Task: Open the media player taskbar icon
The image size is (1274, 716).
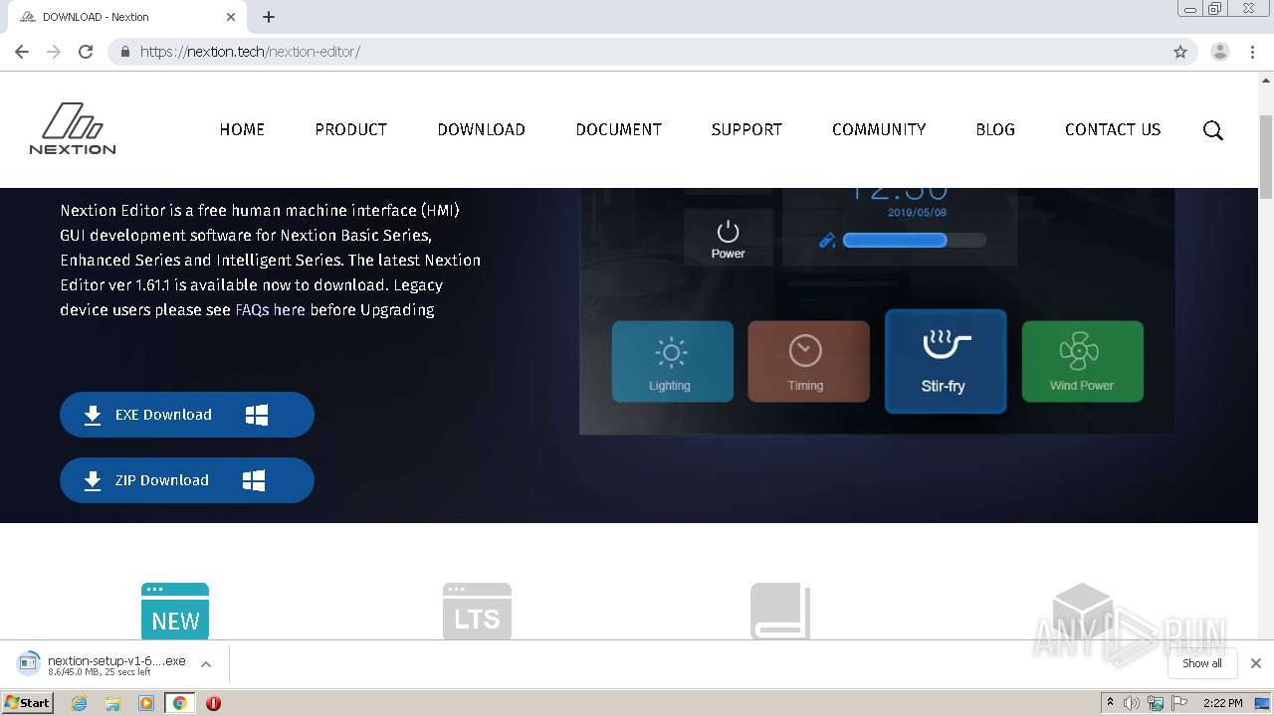Action: pos(146,703)
